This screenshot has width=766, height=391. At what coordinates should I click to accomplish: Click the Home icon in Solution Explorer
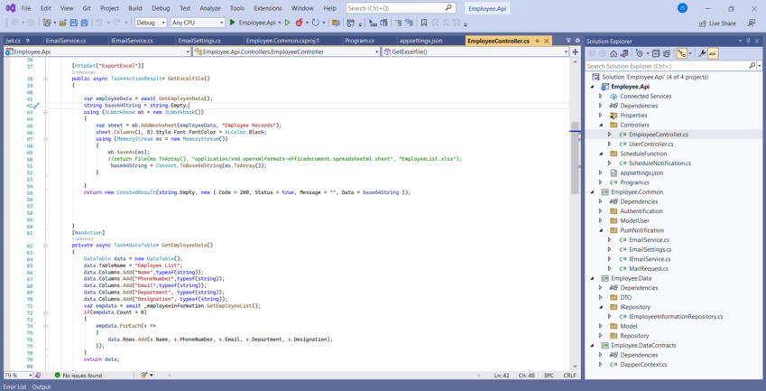[614, 53]
